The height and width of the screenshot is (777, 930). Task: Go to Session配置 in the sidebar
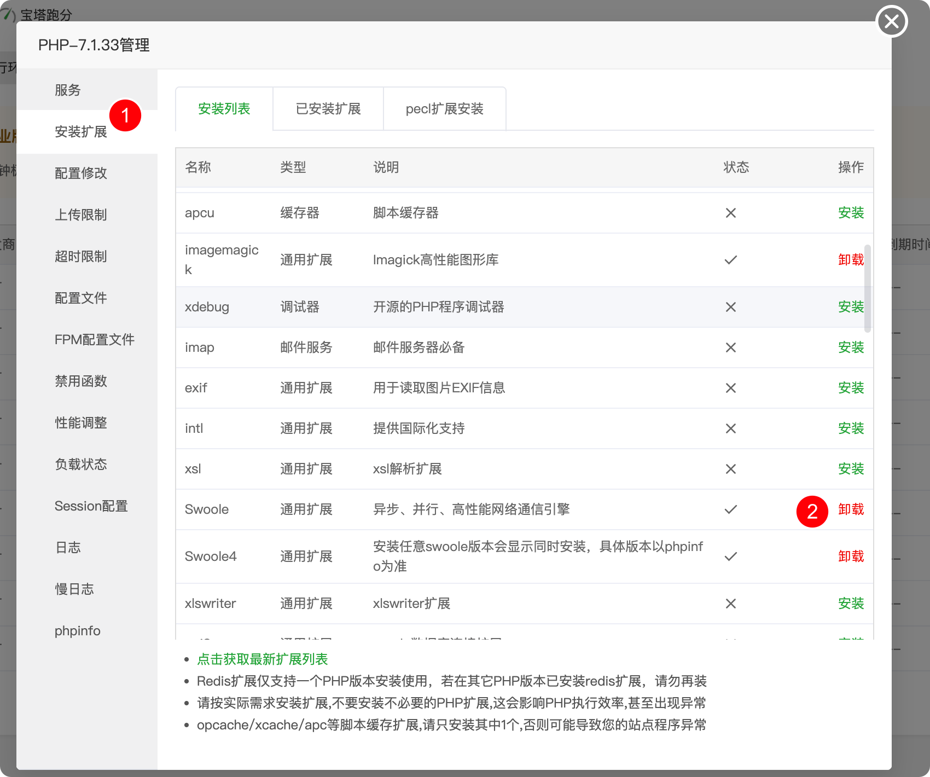tap(91, 506)
